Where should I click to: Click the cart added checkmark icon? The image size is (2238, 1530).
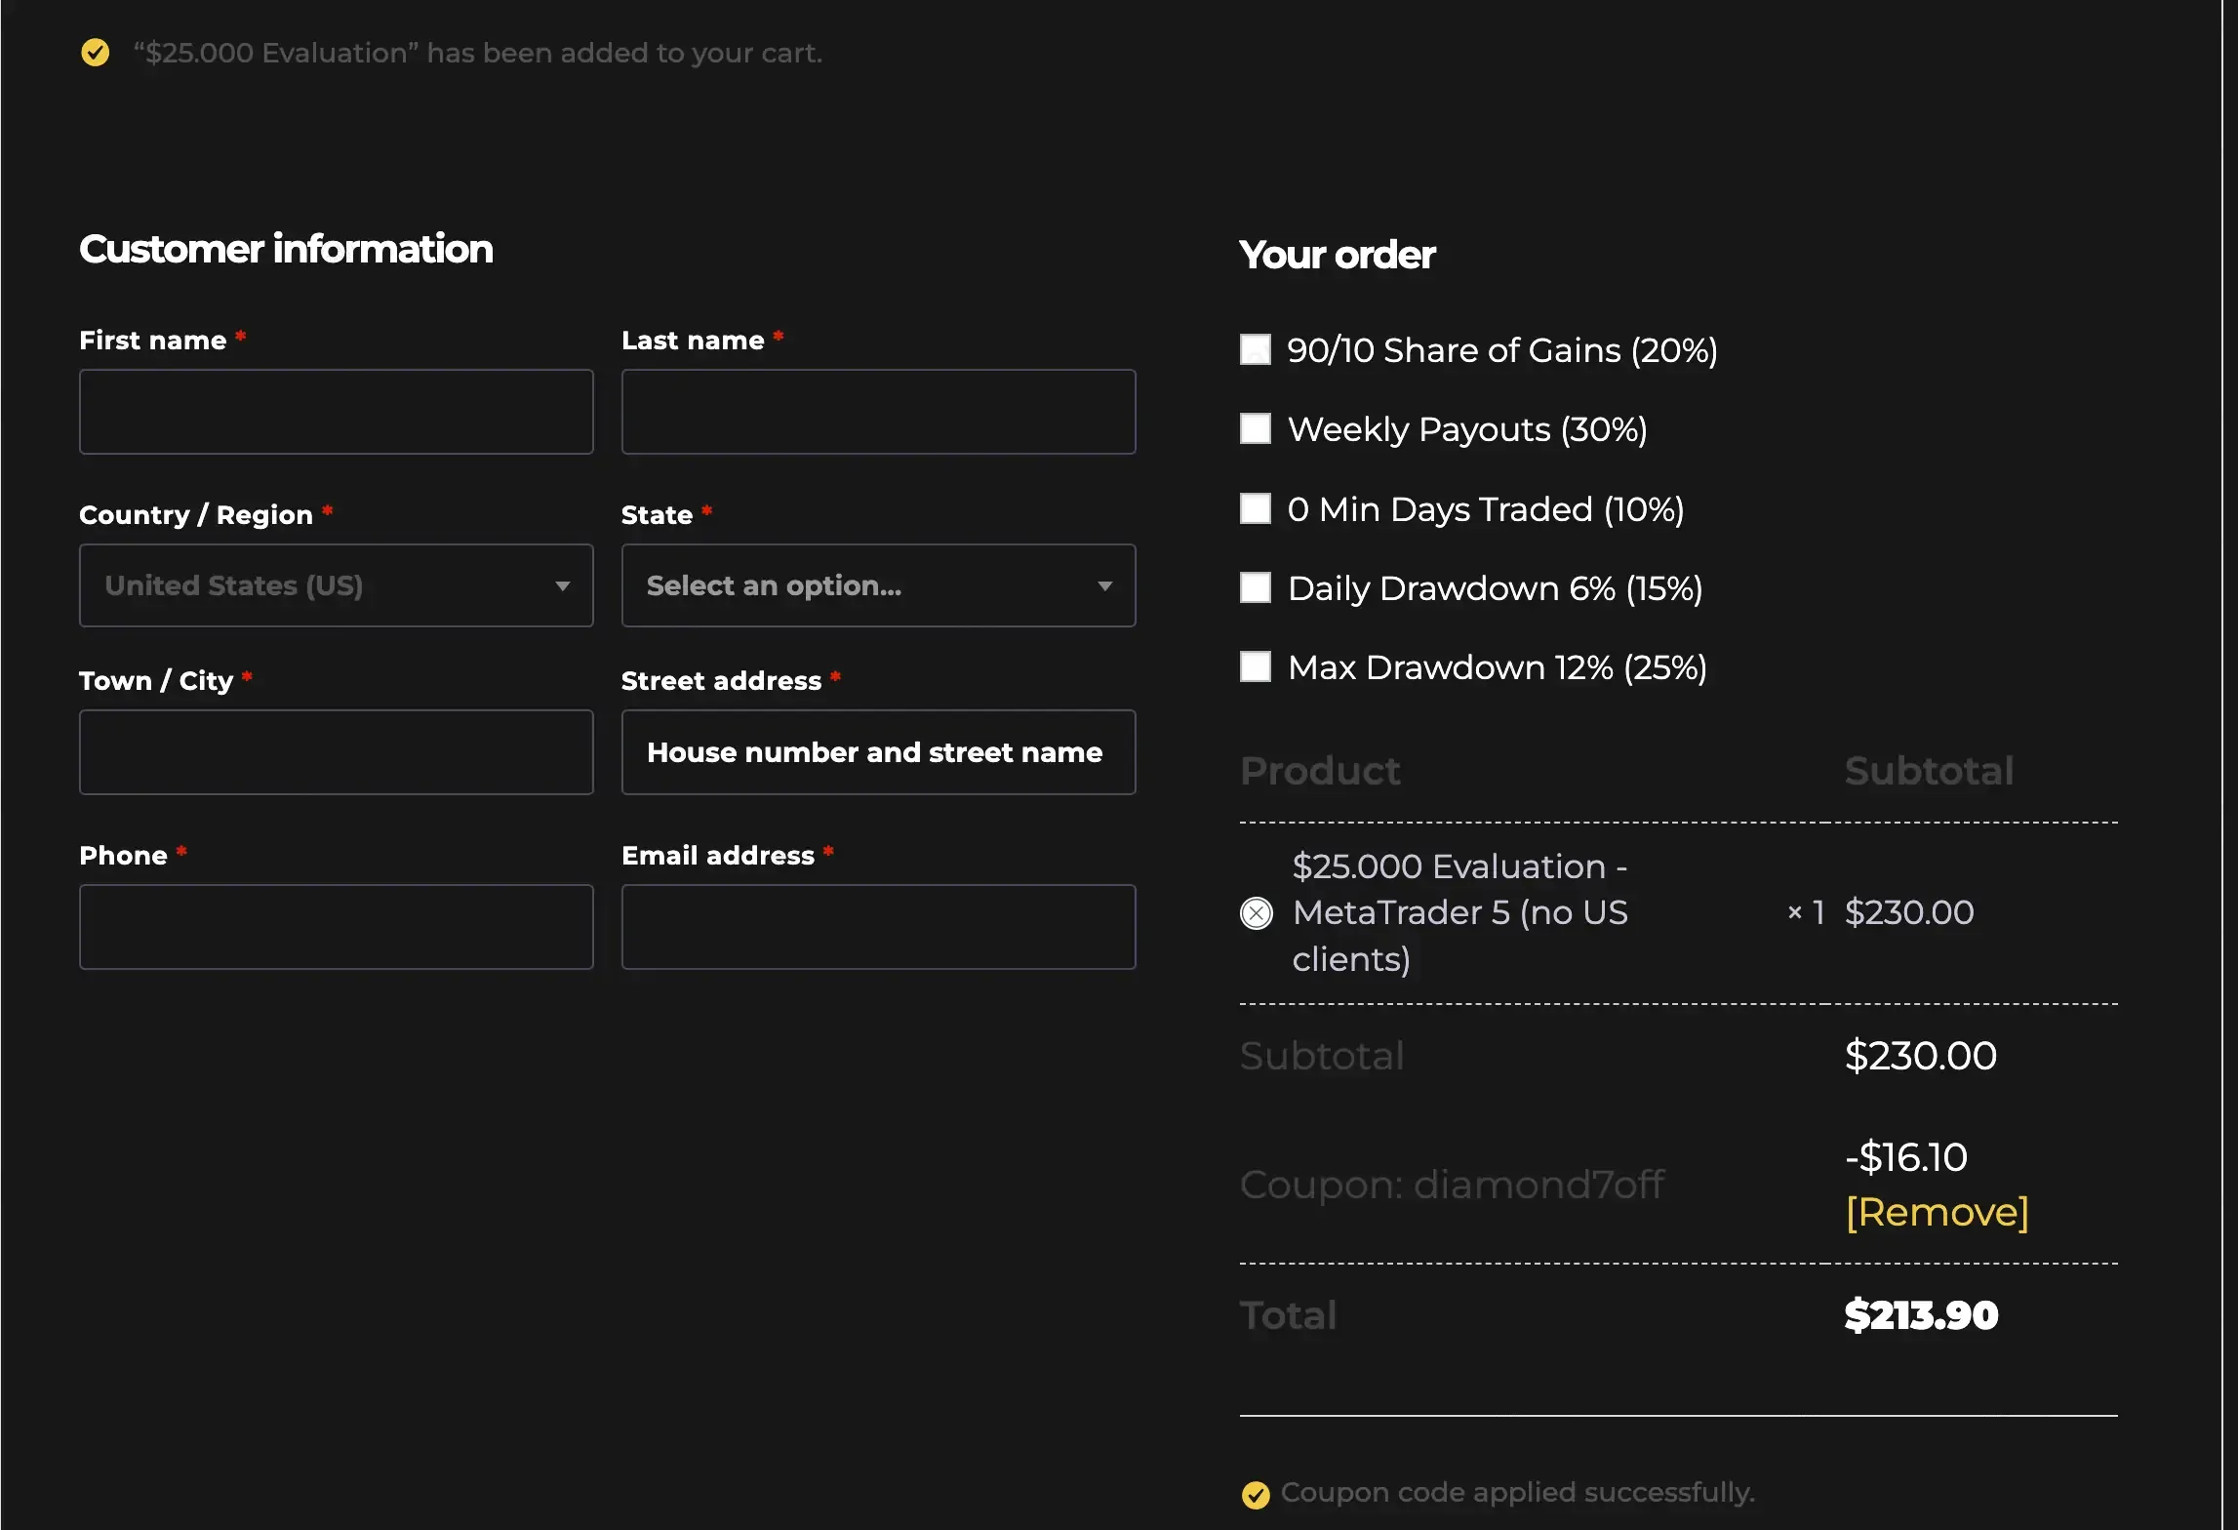[95, 52]
